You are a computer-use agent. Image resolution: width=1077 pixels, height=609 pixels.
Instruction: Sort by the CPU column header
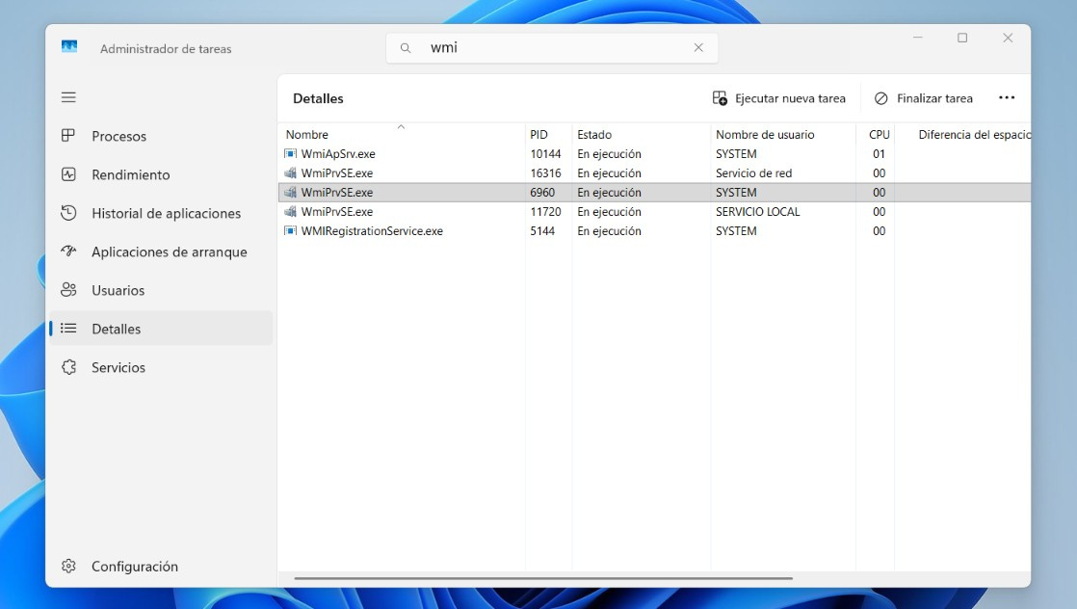875,135
